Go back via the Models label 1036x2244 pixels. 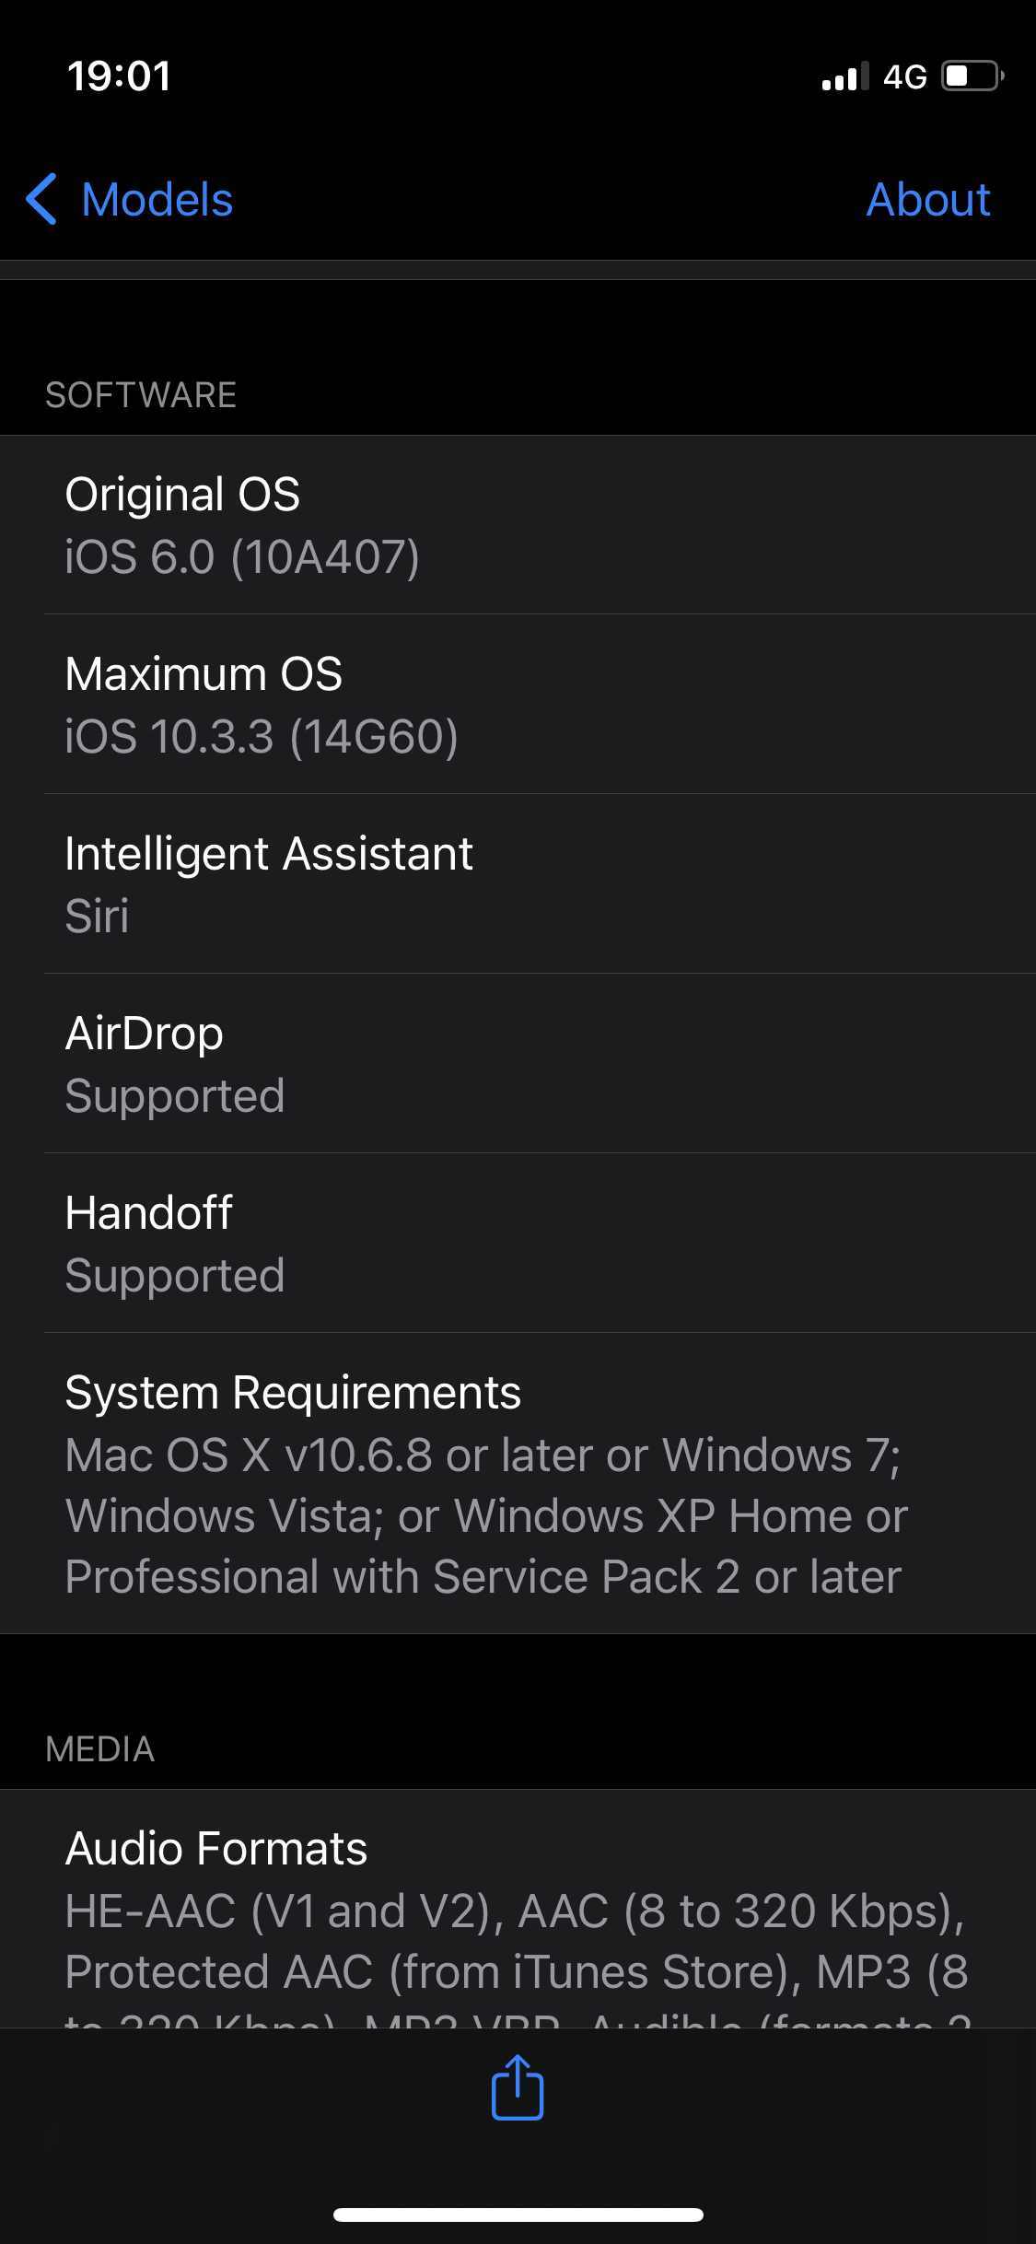(157, 200)
